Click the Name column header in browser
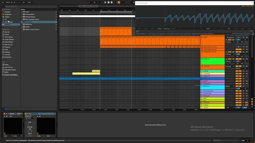 (23, 10)
